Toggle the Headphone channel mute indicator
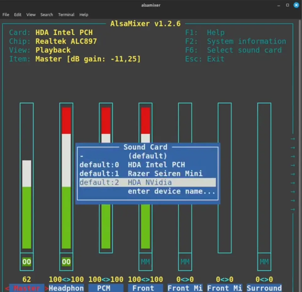 (66, 261)
